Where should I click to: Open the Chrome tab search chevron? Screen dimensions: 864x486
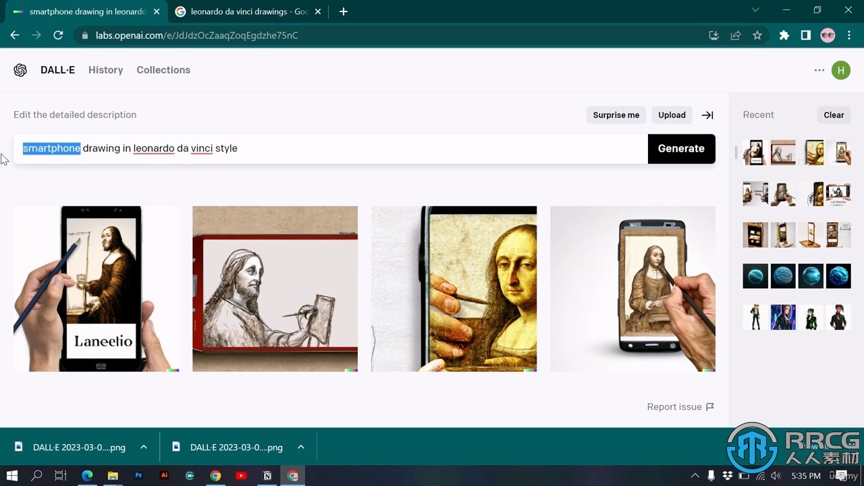[755, 10]
